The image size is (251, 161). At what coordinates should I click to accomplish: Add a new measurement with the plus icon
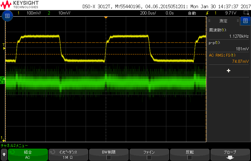(228, 71)
